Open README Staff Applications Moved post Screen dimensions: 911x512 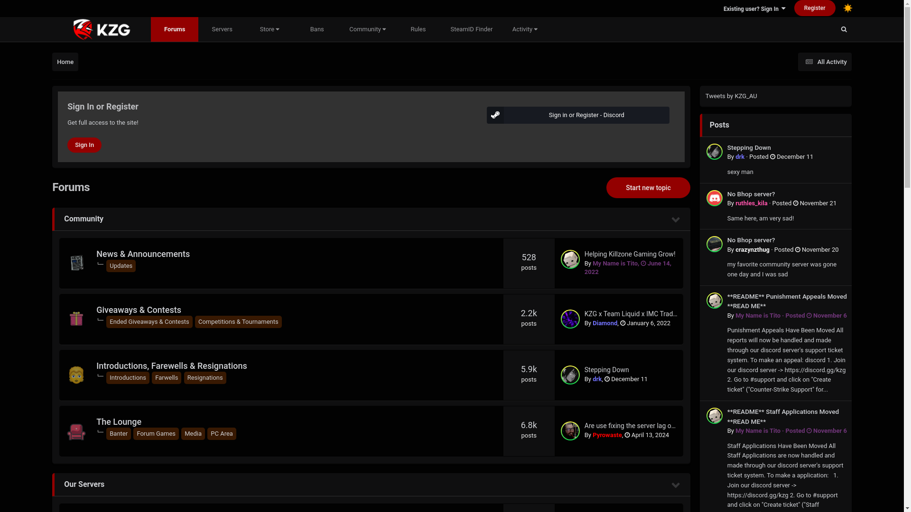pos(783,417)
